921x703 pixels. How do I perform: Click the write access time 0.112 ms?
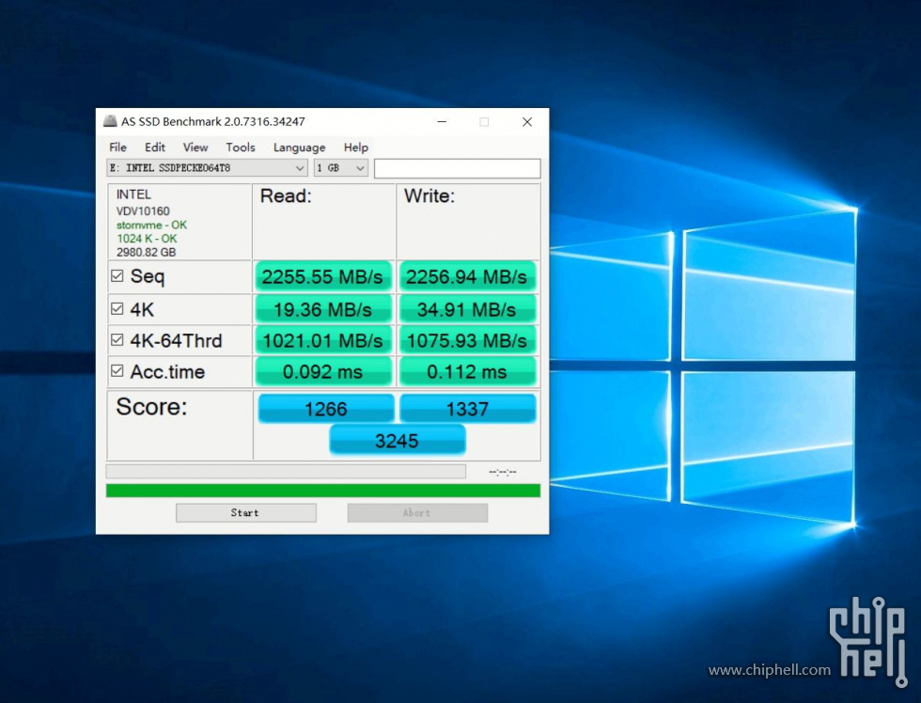[467, 372]
